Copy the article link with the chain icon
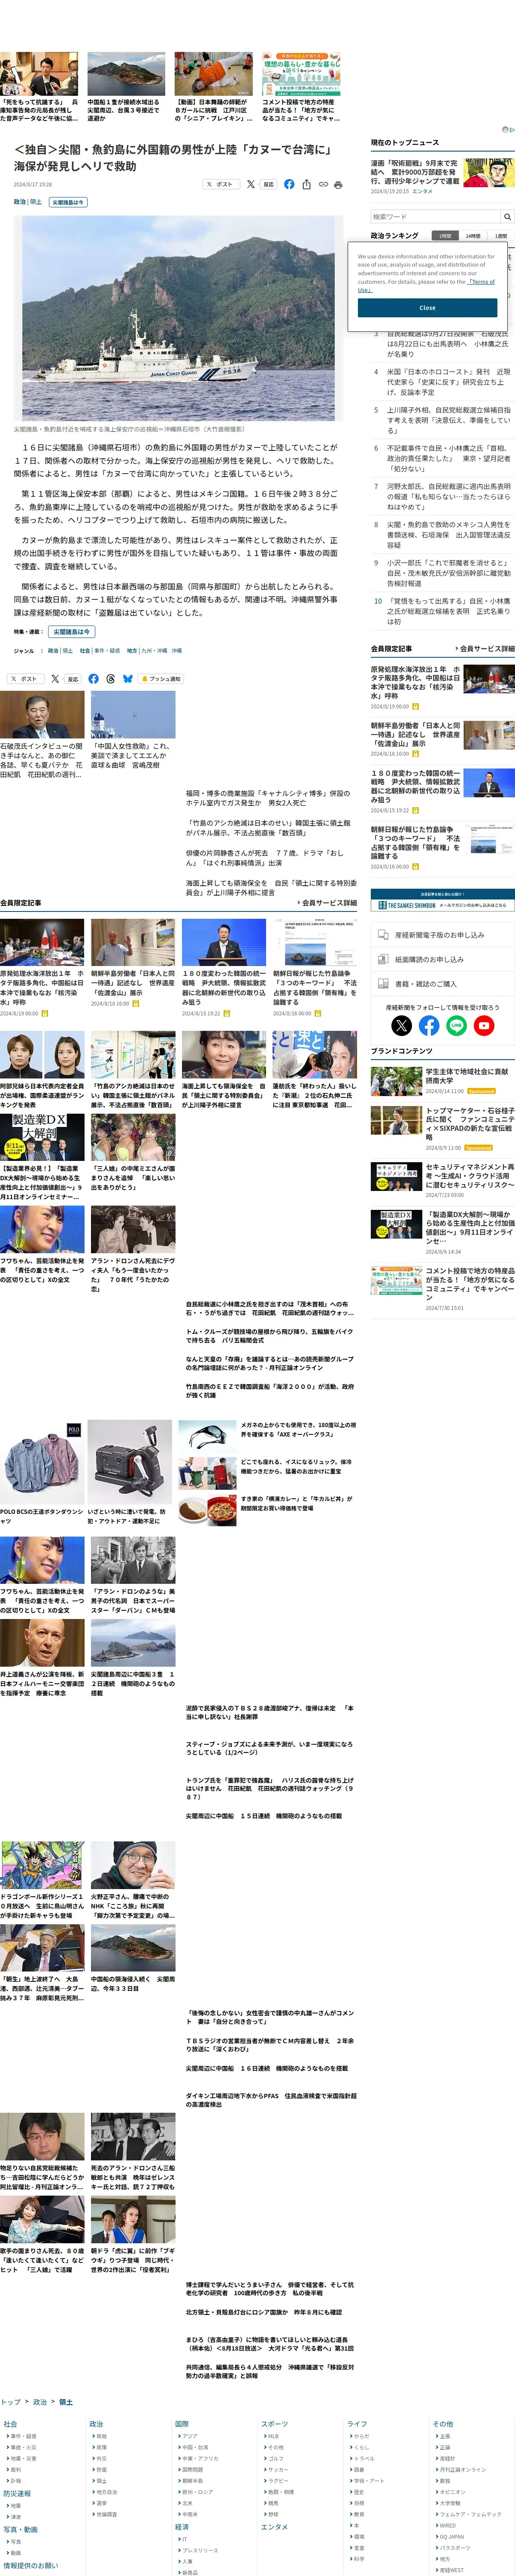This screenshot has height=2576, width=515. tap(323, 184)
